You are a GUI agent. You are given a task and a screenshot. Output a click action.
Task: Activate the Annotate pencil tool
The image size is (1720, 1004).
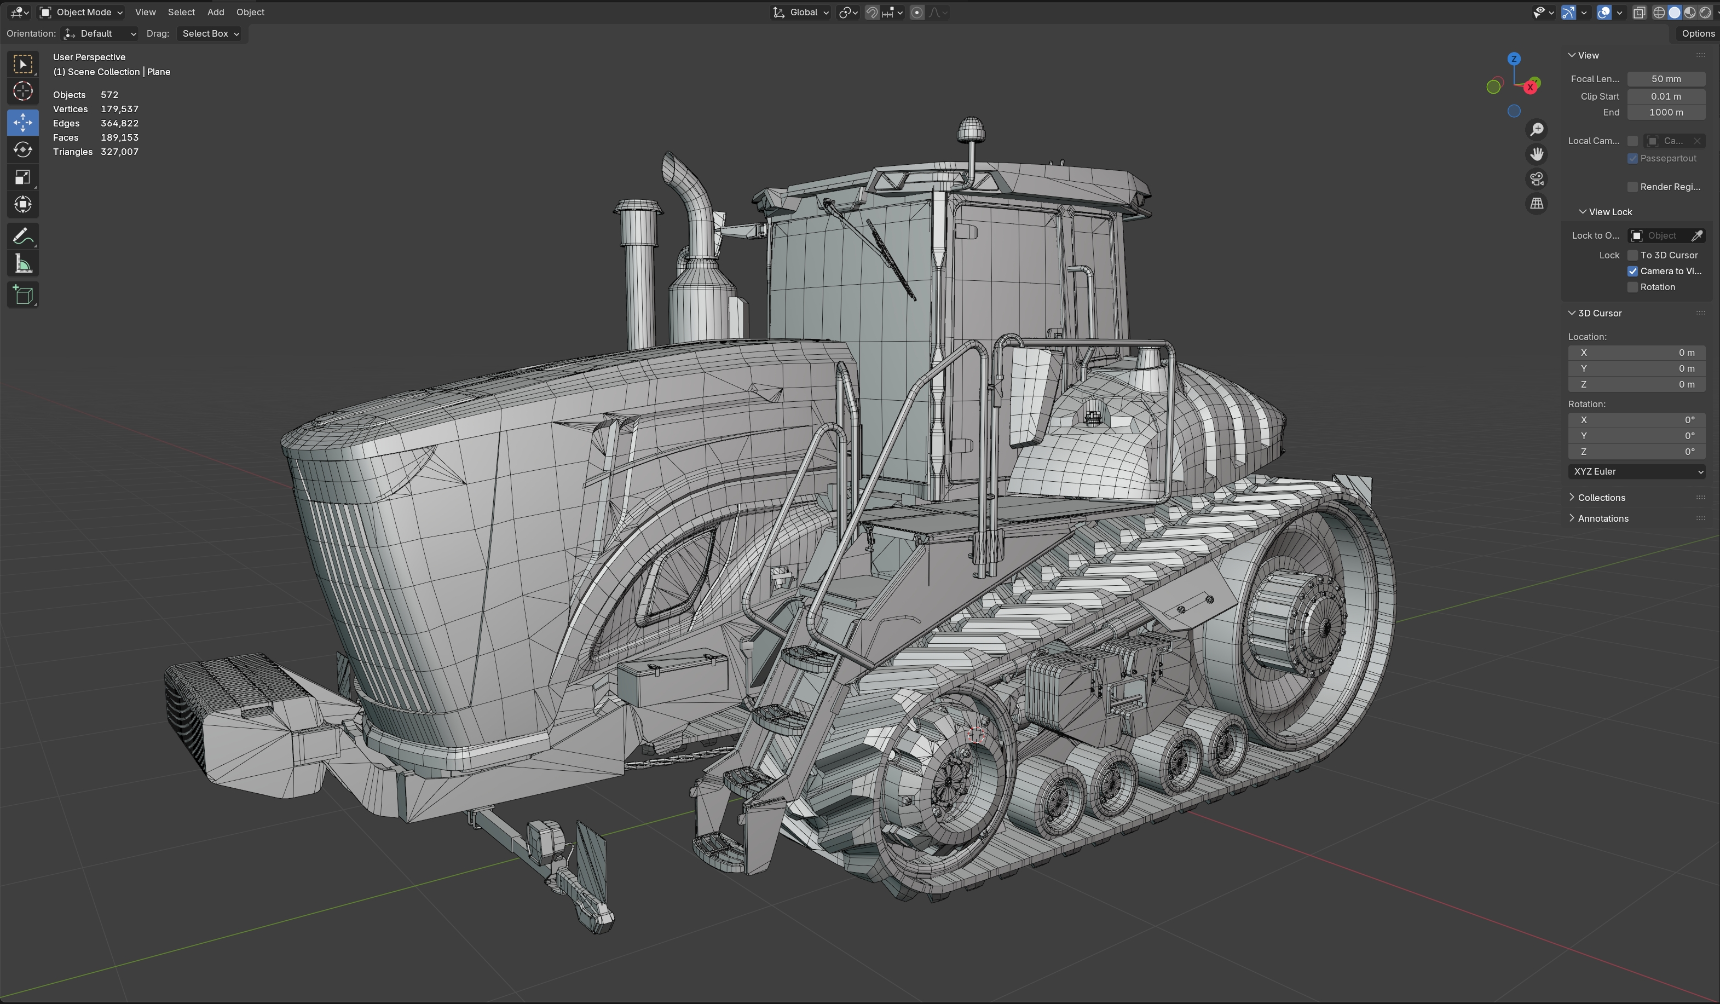(x=22, y=237)
